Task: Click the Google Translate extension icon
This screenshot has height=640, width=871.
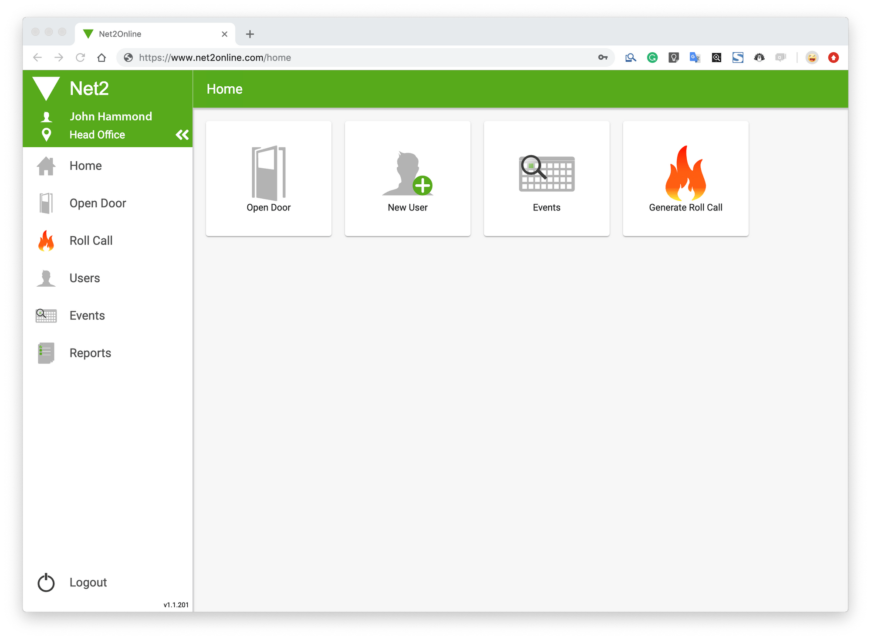Action: pos(695,57)
